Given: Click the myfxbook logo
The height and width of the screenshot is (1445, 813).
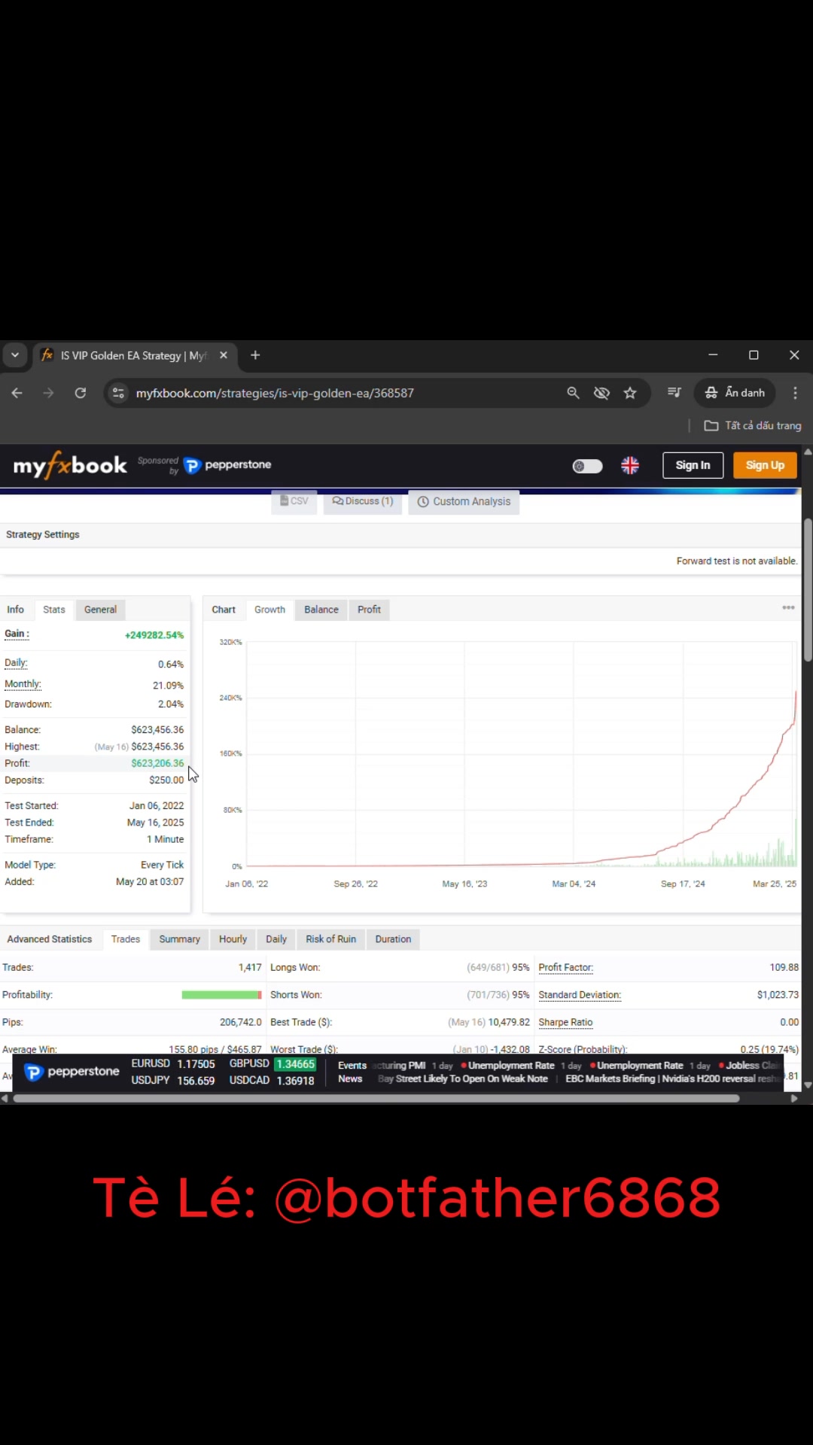Looking at the screenshot, I should click(x=70, y=466).
